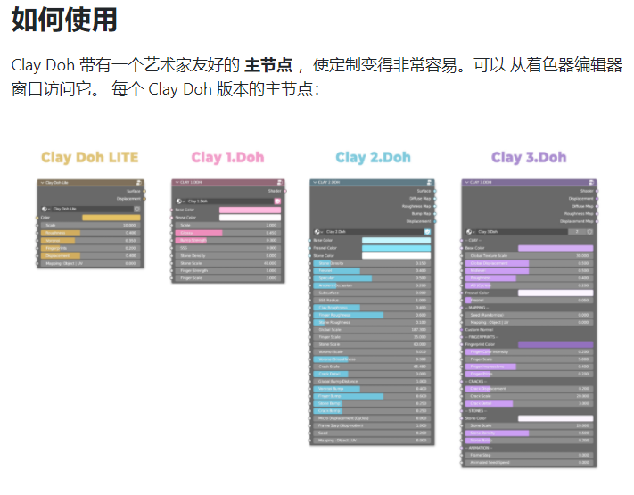Click the Surface output socket on Clay Doh Lite
Image resolution: width=634 pixels, height=495 pixels.
click(144, 191)
